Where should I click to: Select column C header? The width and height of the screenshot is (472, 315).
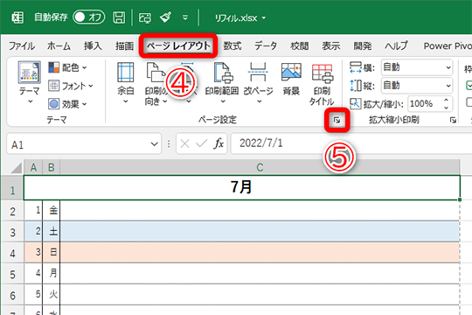260,167
